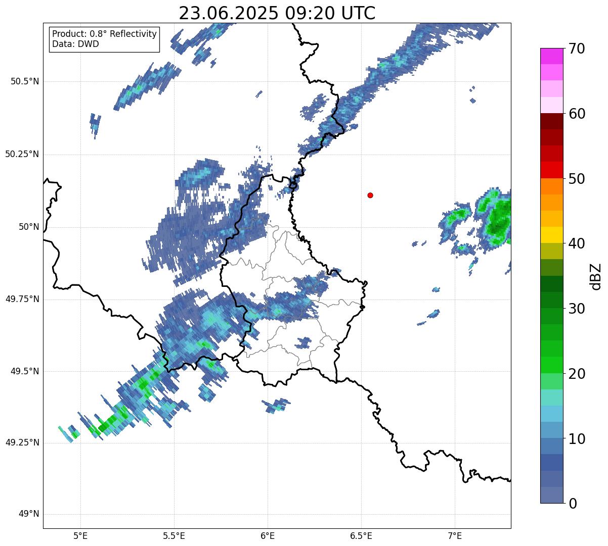Click the small echo patch south of Luxembourg near 6°E
The image size is (608, 546).
coord(276,405)
